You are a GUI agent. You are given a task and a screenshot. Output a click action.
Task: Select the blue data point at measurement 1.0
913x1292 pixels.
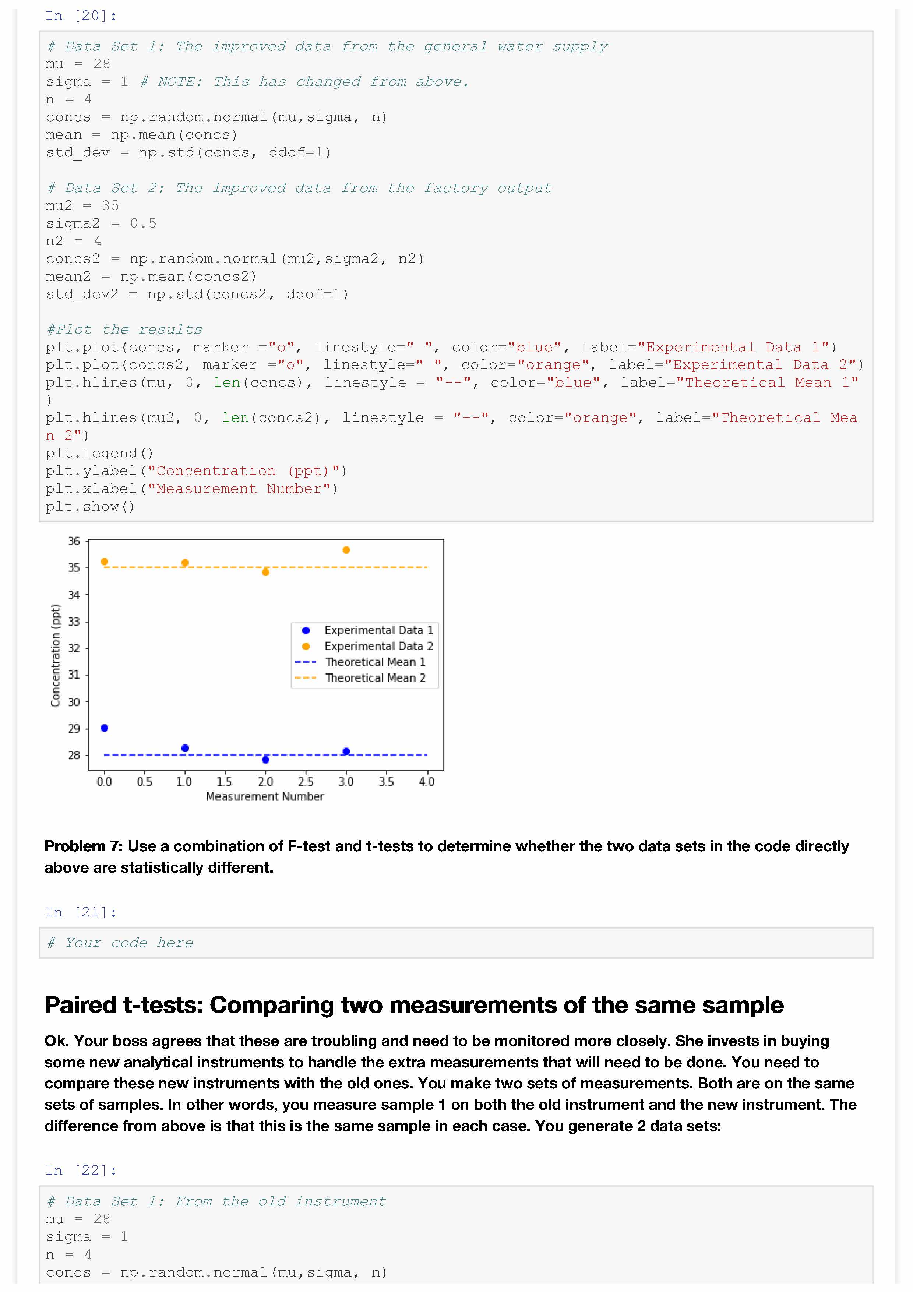point(185,748)
